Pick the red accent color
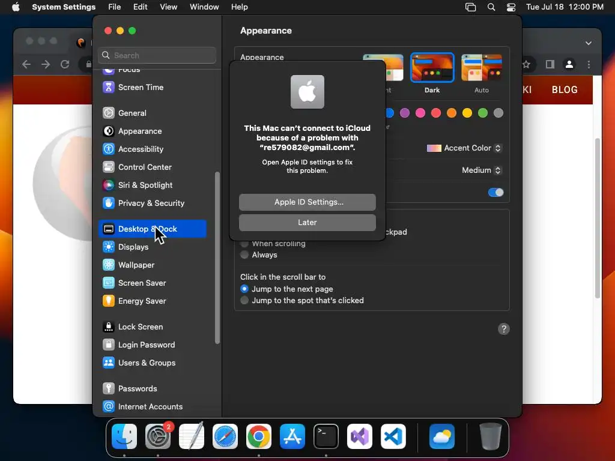 436,113
